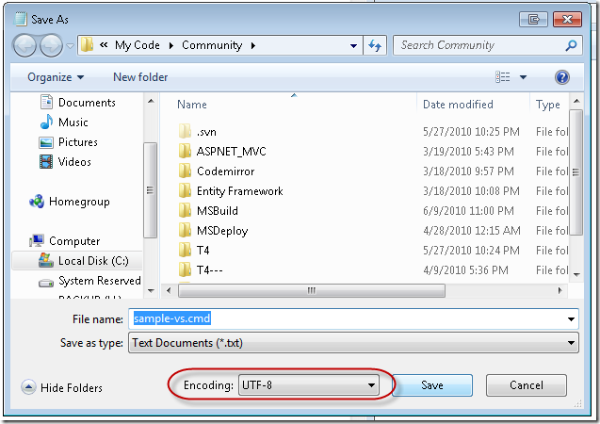This screenshot has width=600, height=424.
Task: Click My Code in address breadcrumb
Action: (x=137, y=45)
